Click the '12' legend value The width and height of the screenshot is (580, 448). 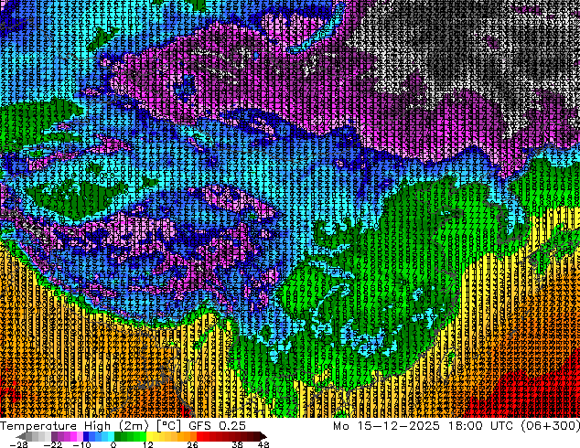148,444
